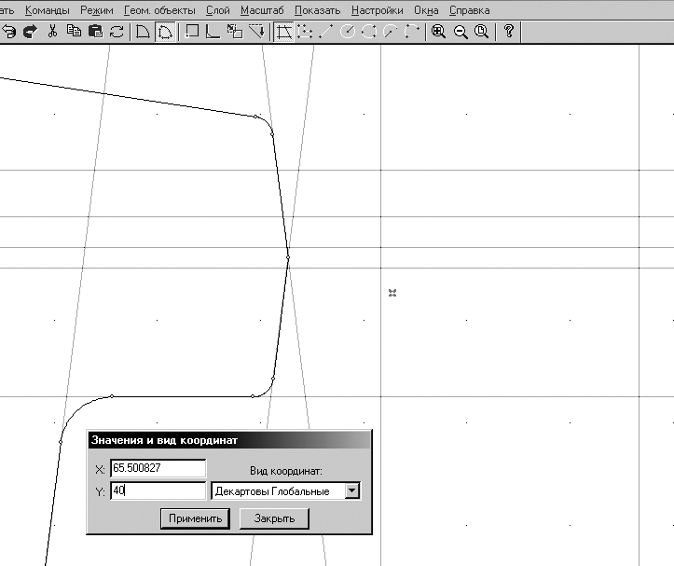Viewport: 674px width, 566px height.
Task: Click the Применить button
Action: click(x=195, y=518)
